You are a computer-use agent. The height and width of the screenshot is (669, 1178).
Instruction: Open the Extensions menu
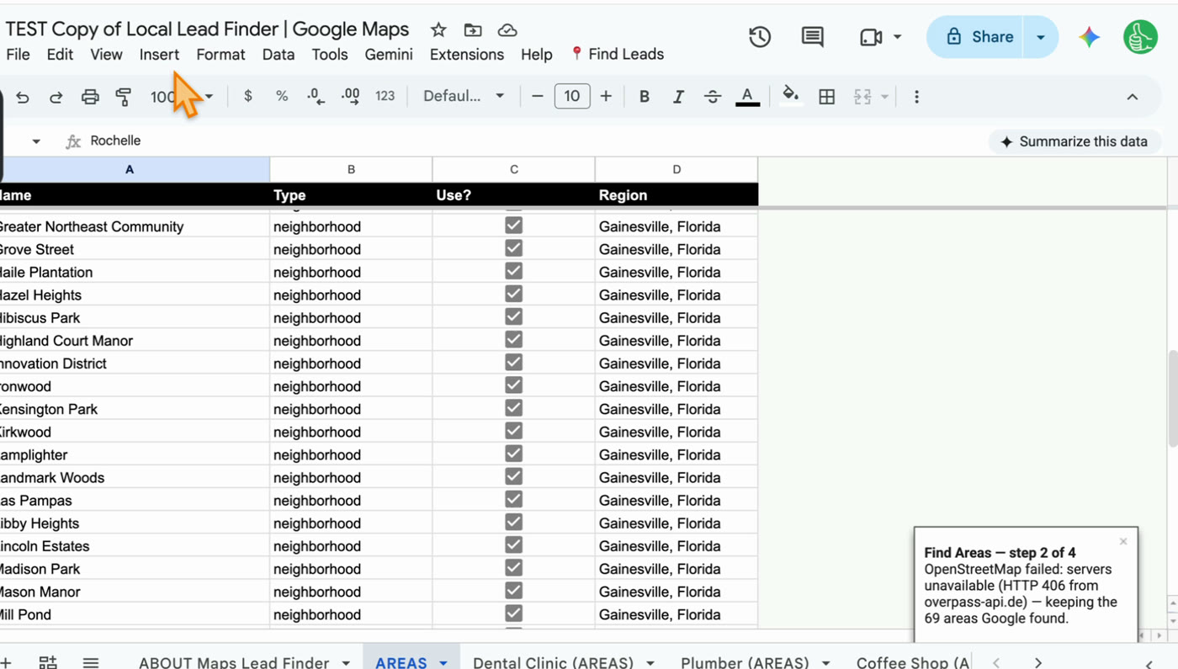pyautogui.click(x=467, y=55)
